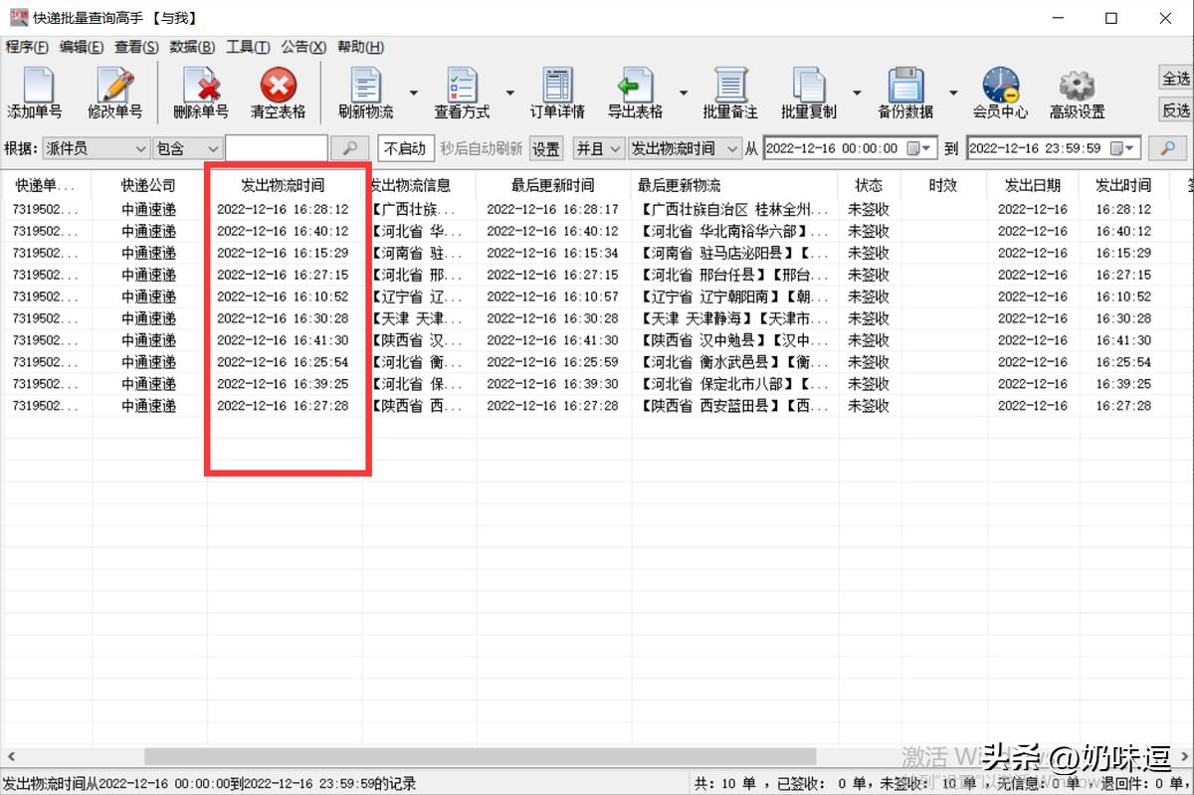Open the 工具 menu
1194x795 pixels.
click(248, 46)
